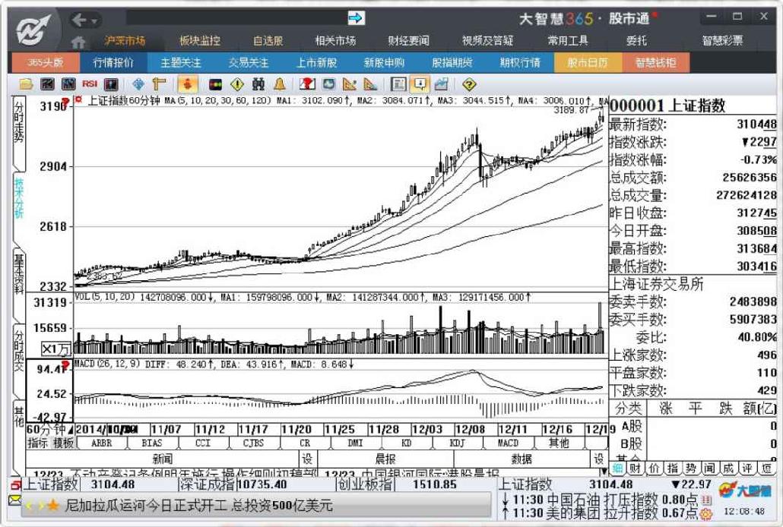Click the orange gear icon in status bar
The image size is (783, 527).
[706, 513]
